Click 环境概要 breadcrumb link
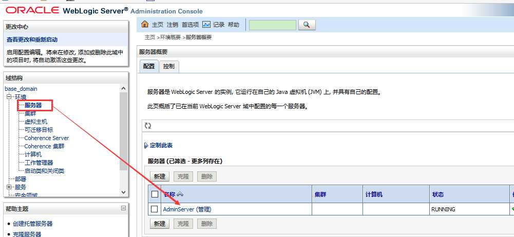The height and width of the screenshot is (237, 514). tap(170, 37)
